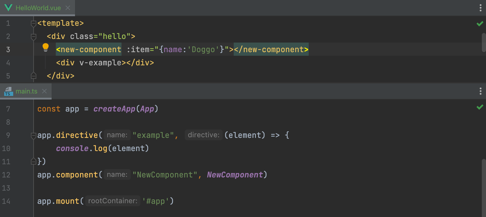
Task: Click line number 12 in main.ts gutter
Action: [x=6, y=175]
